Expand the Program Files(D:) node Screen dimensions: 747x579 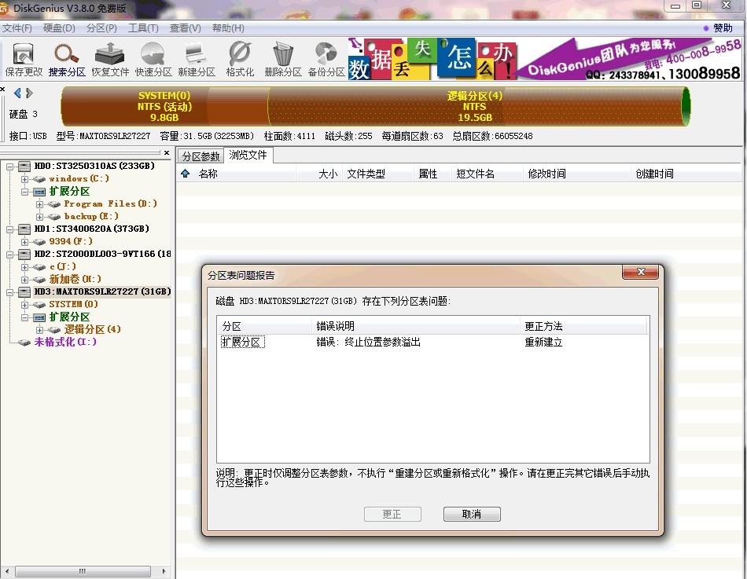click(x=40, y=205)
